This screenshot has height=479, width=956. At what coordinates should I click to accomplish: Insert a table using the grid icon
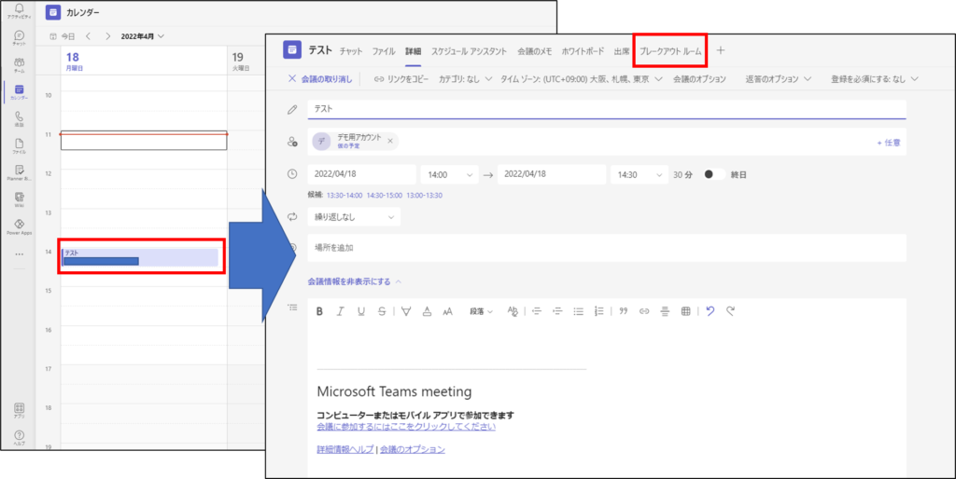pyautogui.click(x=685, y=311)
